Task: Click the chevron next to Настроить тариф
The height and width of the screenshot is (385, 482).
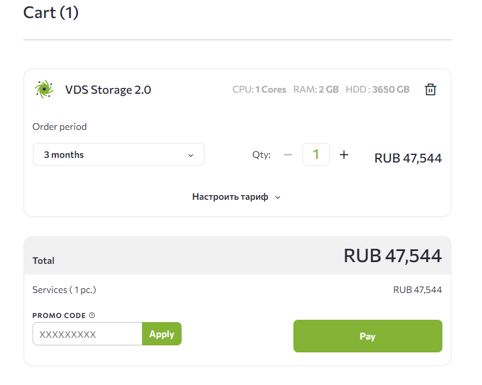Action: 278,197
